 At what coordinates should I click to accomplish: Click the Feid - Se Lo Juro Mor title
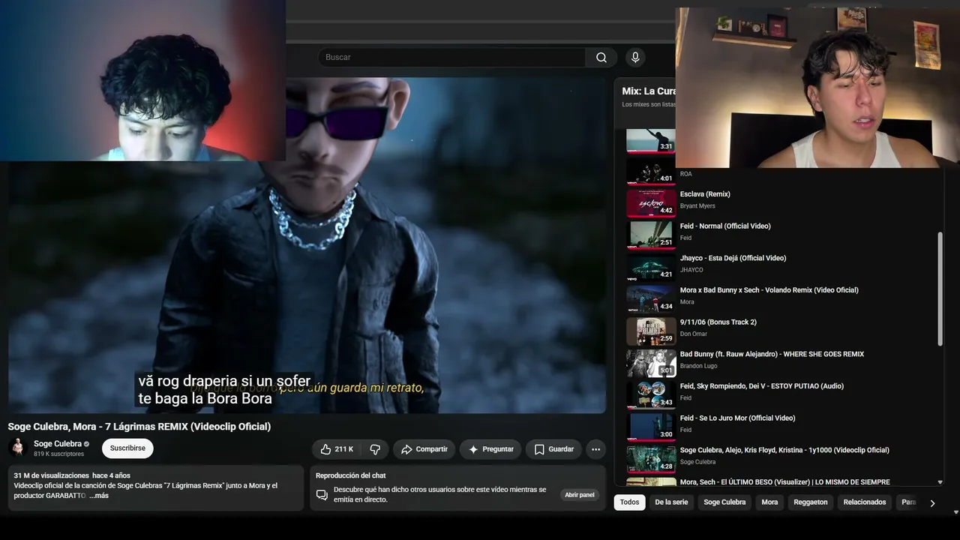[738, 418]
